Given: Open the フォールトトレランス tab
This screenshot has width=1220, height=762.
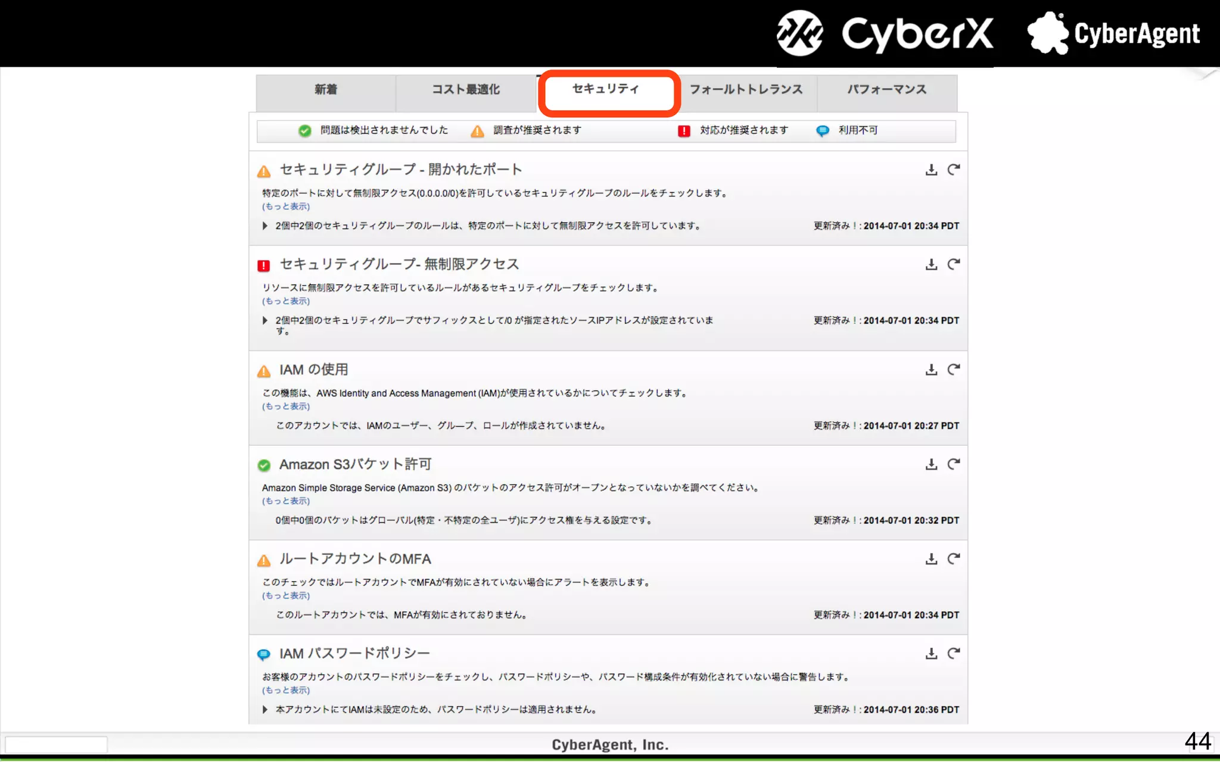Looking at the screenshot, I should pos(746,90).
